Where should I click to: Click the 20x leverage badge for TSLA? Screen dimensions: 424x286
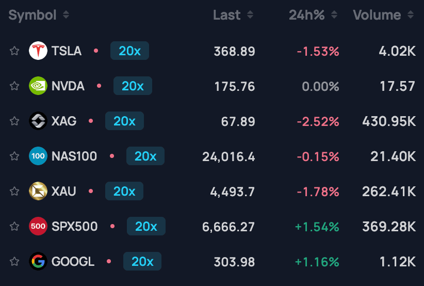click(129, 51)
